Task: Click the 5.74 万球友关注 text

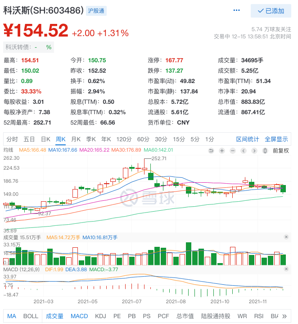Action: (271, 29)
